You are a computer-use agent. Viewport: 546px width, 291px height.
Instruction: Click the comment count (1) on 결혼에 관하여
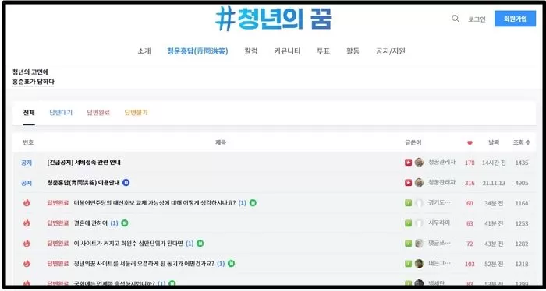pos(114,223)
